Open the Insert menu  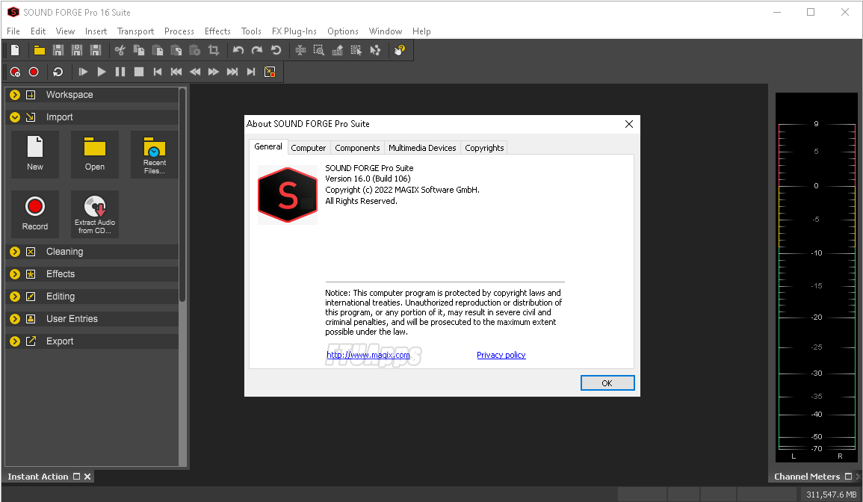coord(96,31)
